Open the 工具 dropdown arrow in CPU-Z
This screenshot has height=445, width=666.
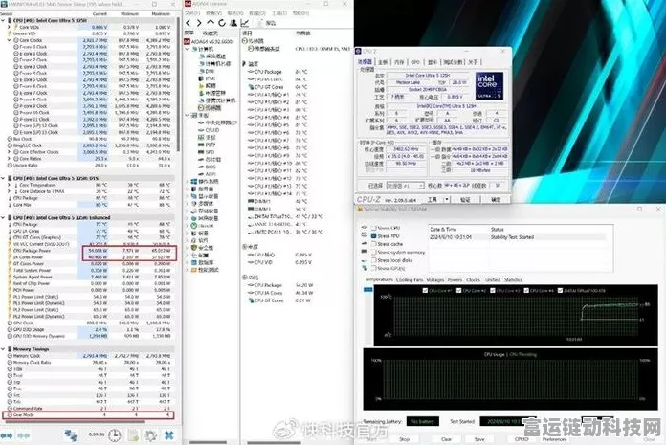447,199
